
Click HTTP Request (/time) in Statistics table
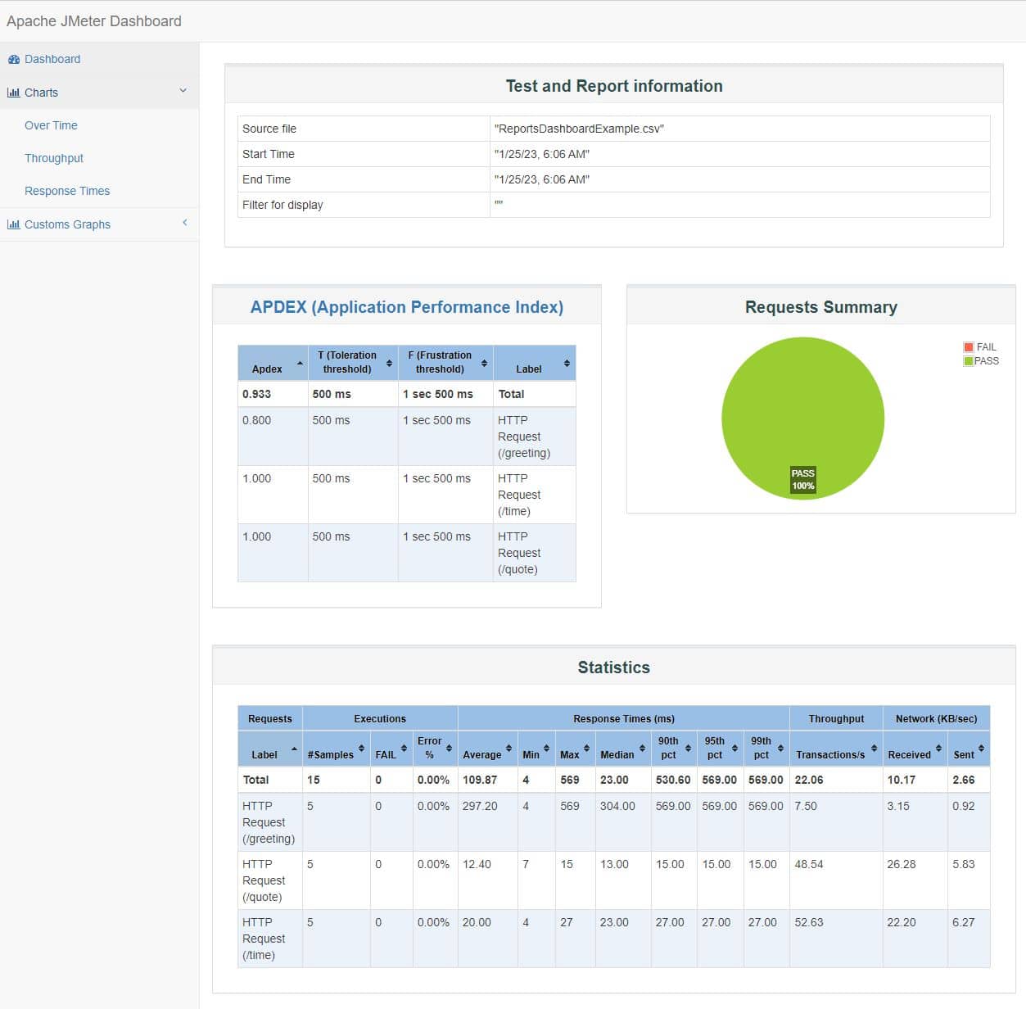[x=264, y=939]
